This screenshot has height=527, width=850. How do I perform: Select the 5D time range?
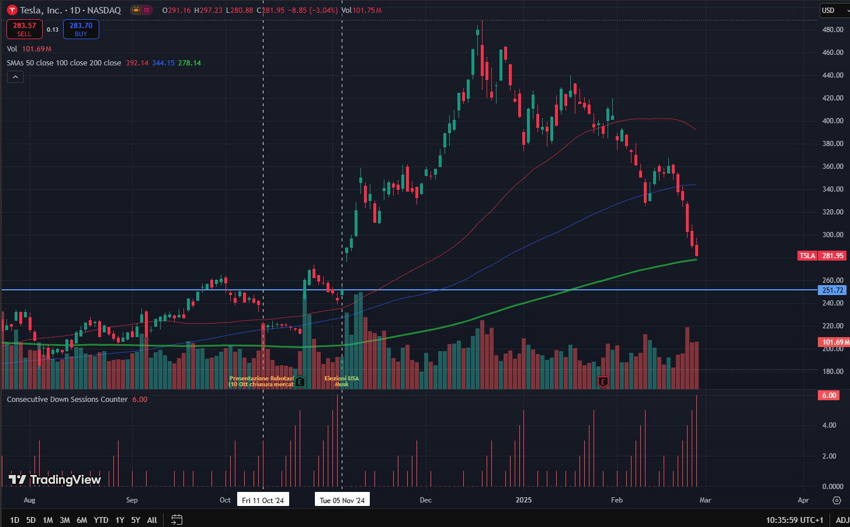tap(31, 520)
